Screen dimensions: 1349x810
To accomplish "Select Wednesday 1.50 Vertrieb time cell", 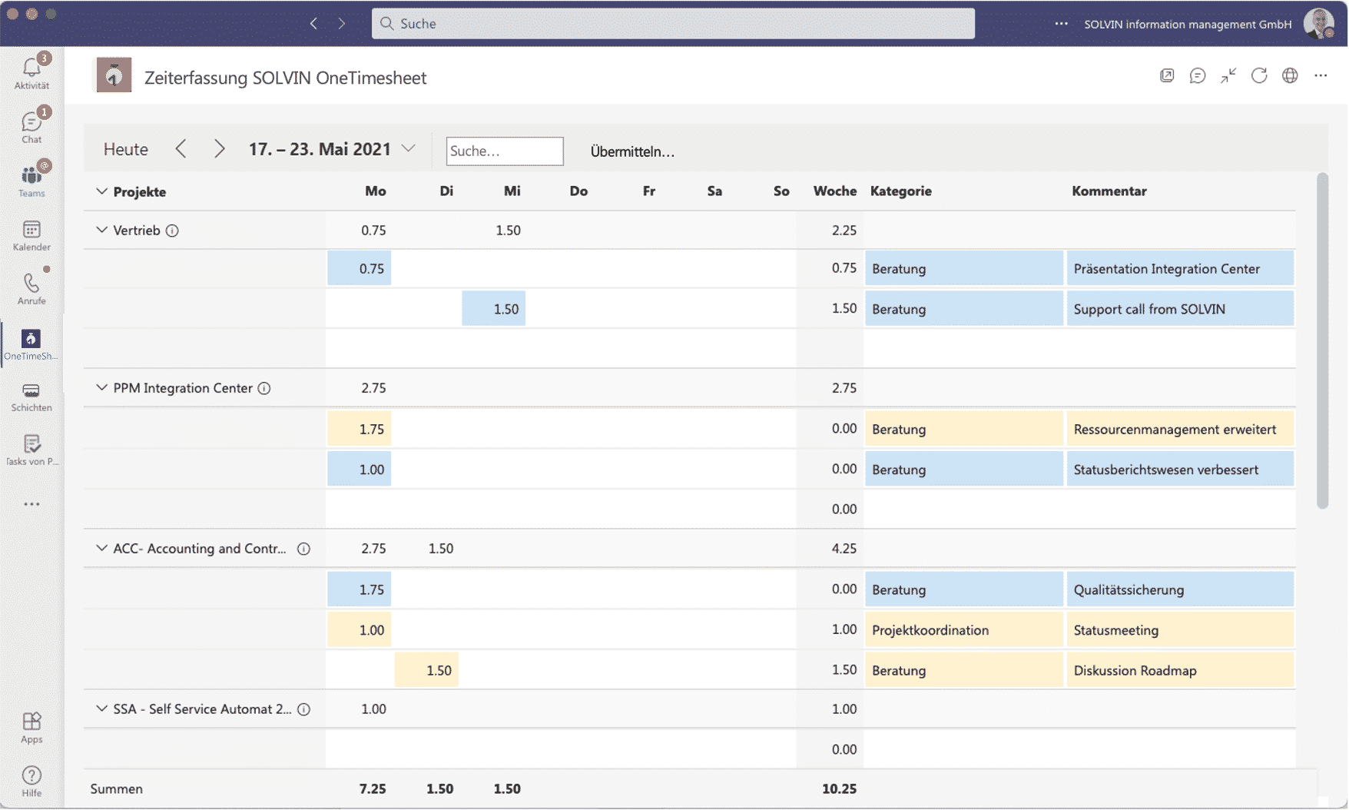I will click(494, 309).
